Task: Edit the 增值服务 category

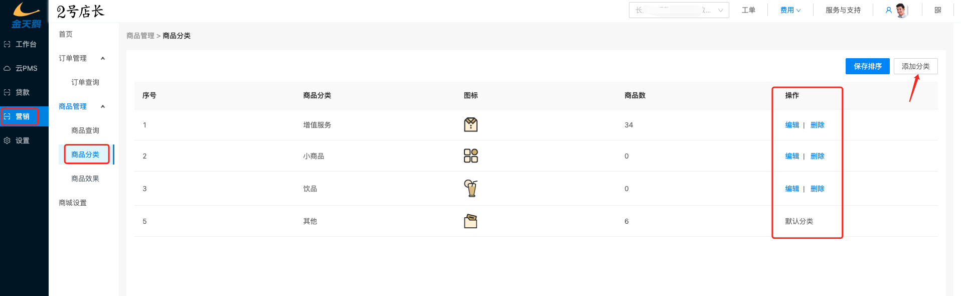Action: (x=792, y=125)
